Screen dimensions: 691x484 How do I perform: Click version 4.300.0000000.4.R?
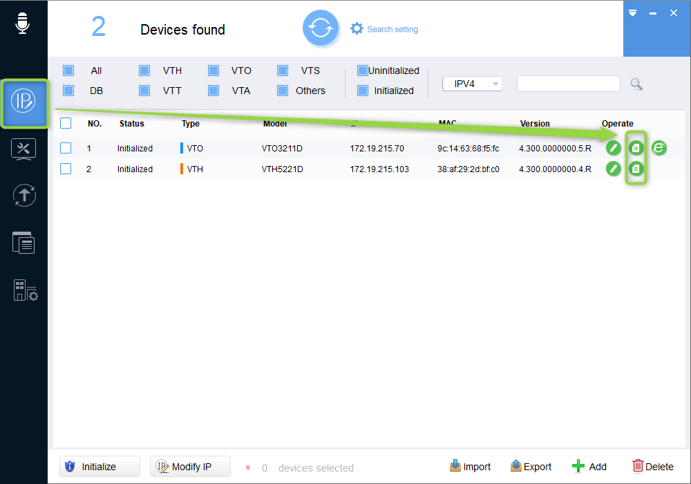click(x=555, y=169)
